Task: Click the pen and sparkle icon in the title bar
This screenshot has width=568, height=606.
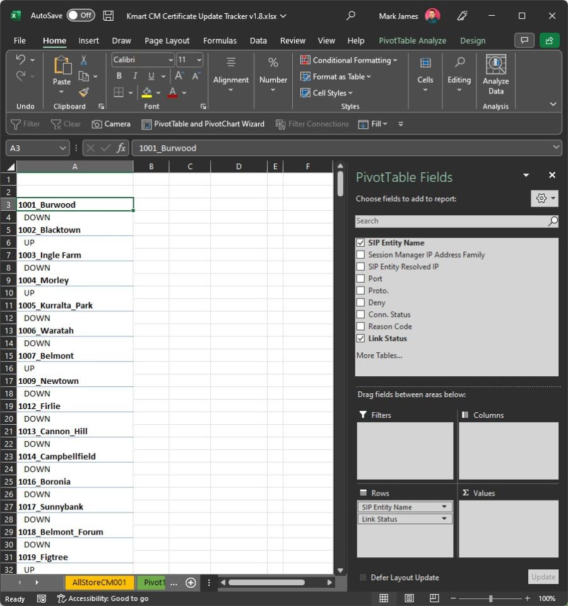Action: pos(462,16)
